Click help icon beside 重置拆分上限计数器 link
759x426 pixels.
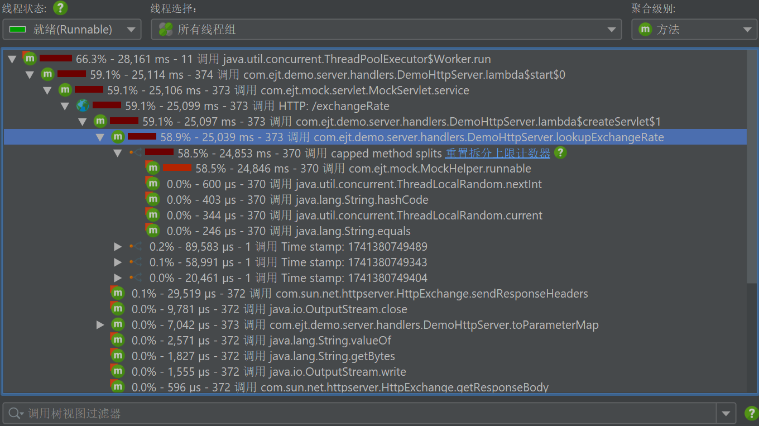(560, 153)
